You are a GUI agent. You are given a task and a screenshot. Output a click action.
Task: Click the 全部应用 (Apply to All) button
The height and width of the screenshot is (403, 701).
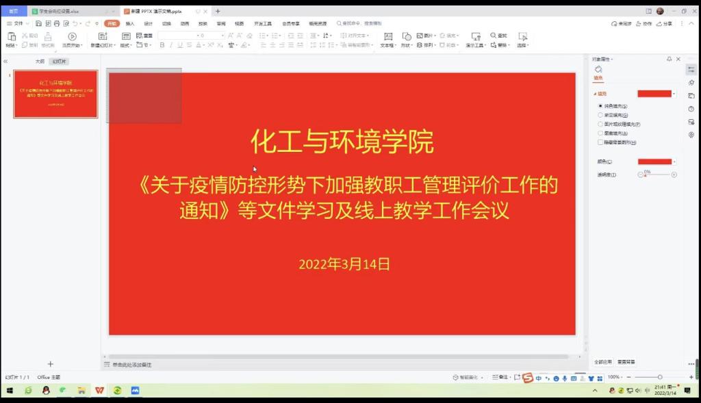click(x=603, y=361)
